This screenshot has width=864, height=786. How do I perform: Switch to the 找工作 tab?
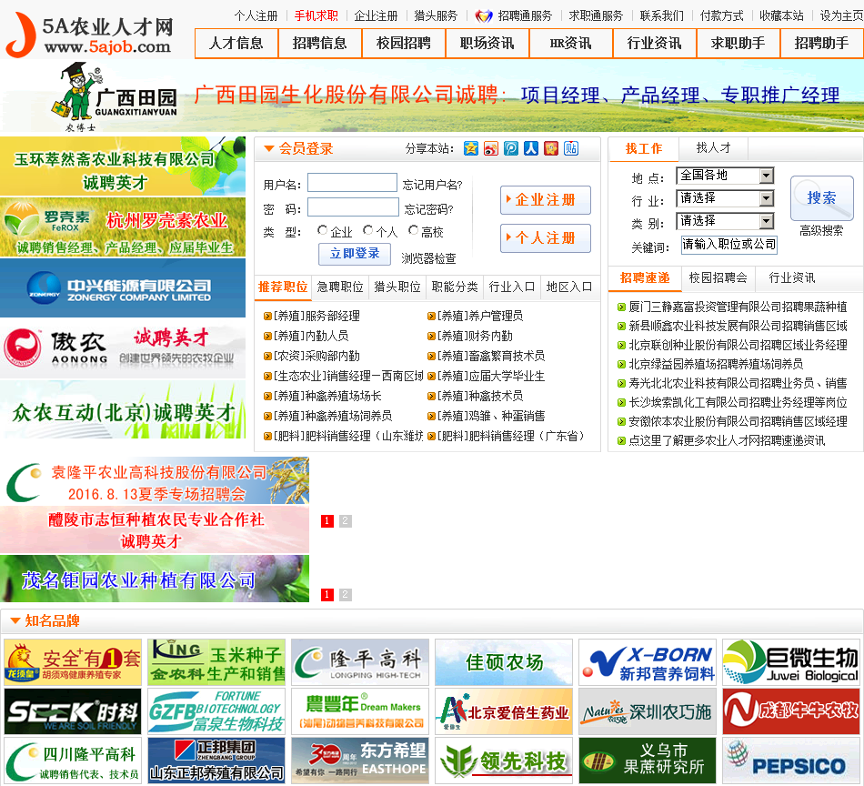click(x=644, y=149)
